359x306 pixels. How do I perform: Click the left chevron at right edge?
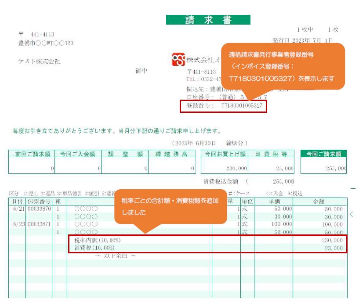352,214
